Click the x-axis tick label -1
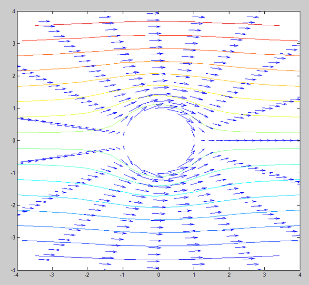This screenshot has width=309, height=285. tap(122, 275)
